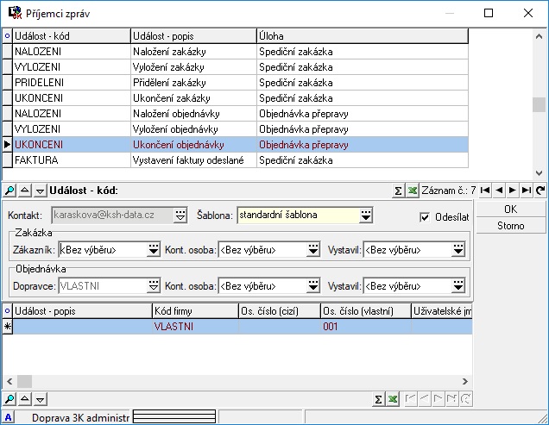
Task: Go to last record in upper navigator
Action: point(527,191)
